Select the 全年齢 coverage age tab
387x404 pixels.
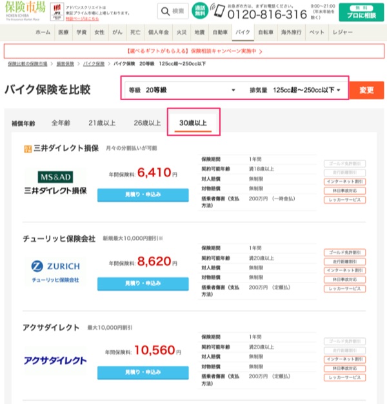tap(61, 123)
